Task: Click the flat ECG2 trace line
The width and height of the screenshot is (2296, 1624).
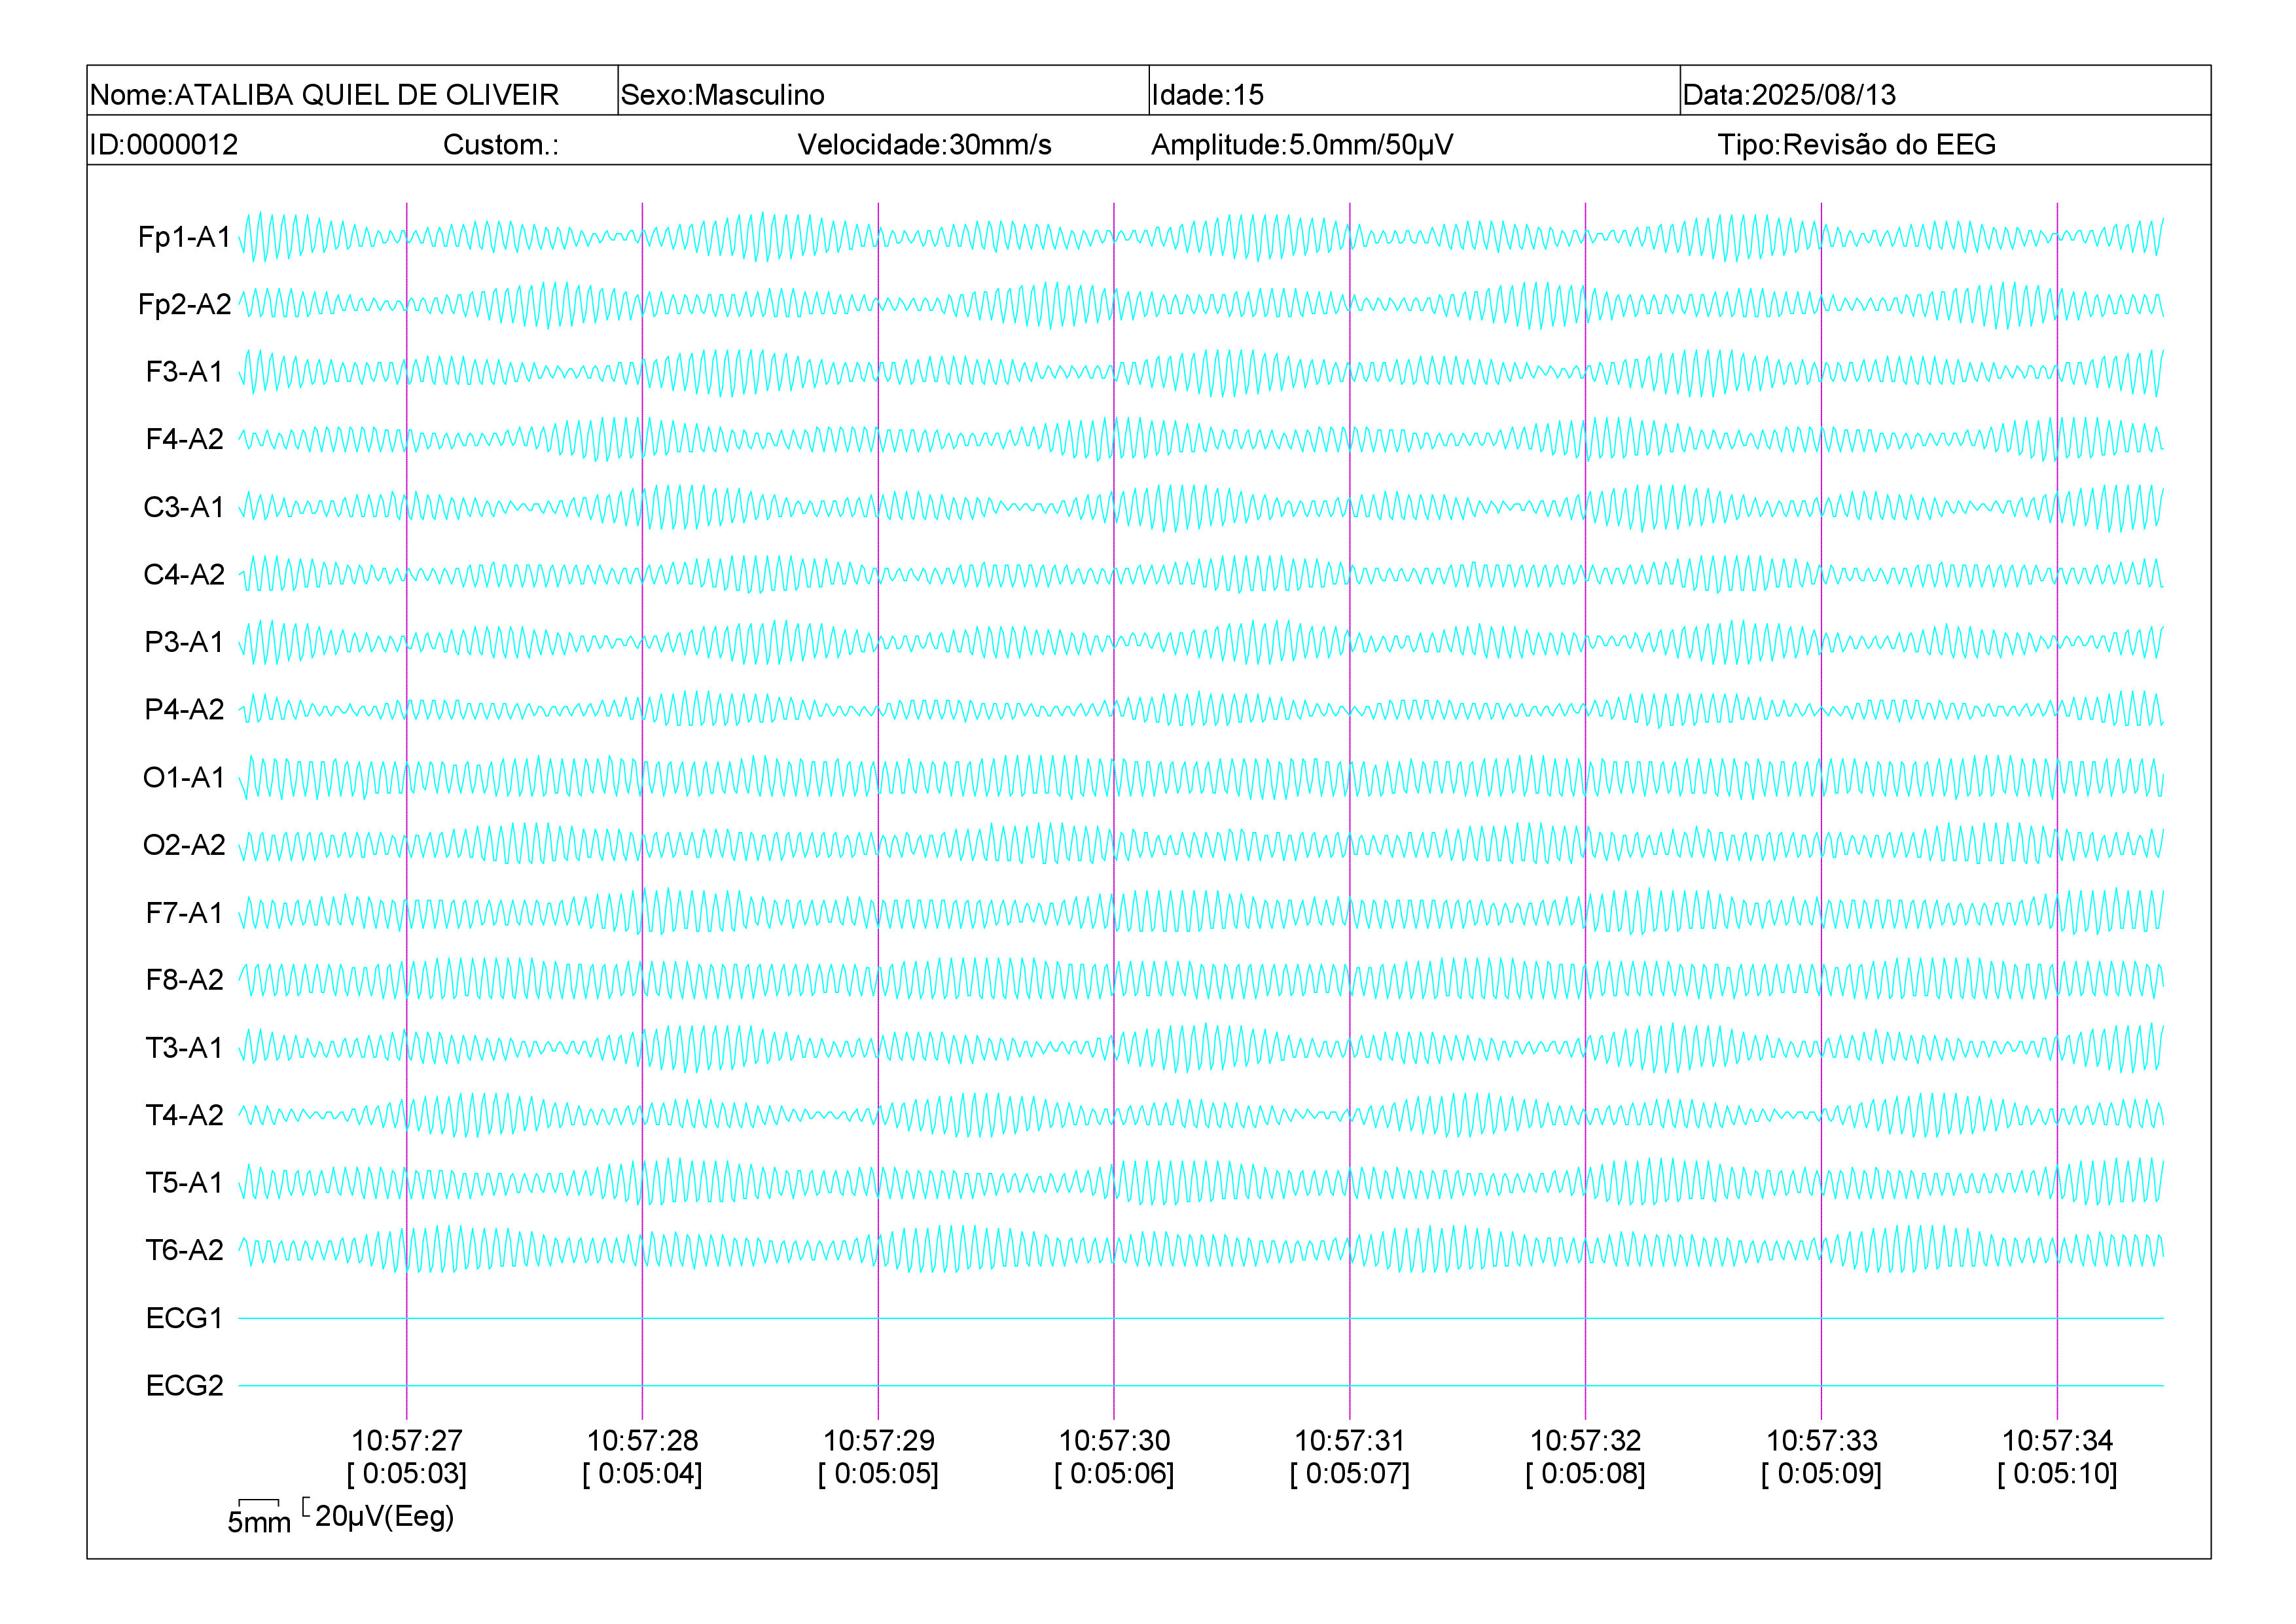Action: 1201,1386
